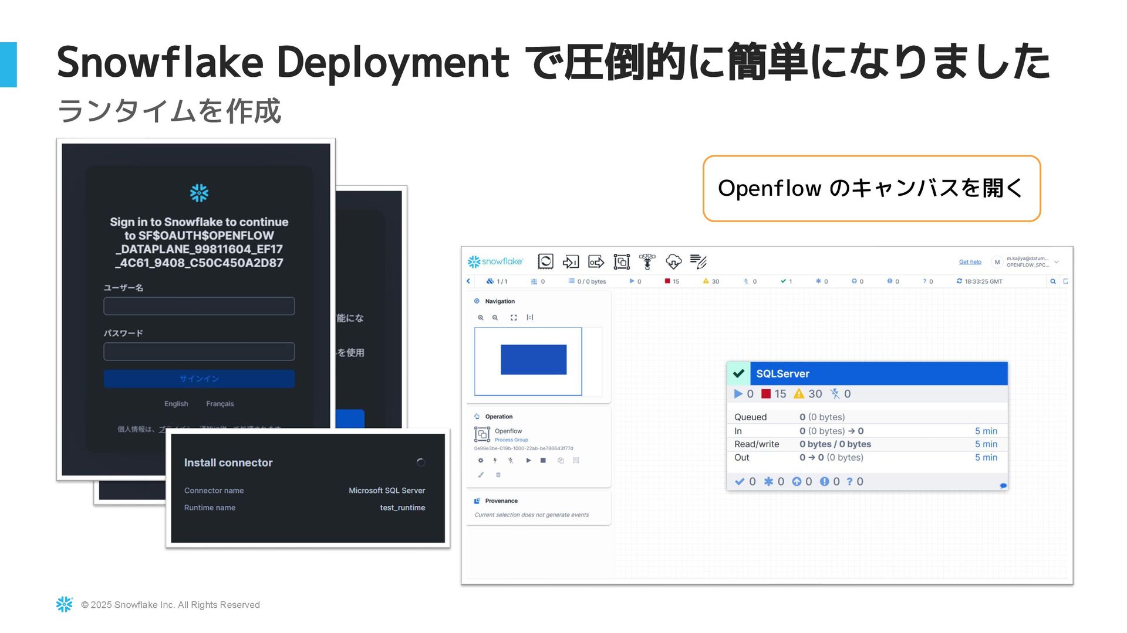Viewport: 1127px width, 633px height.
Task: Click the fit-to-screen icon in Navigation
Action: pos(514,318)
